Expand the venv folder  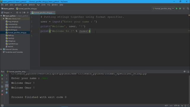pyautogui.click(x=4, y=19)
